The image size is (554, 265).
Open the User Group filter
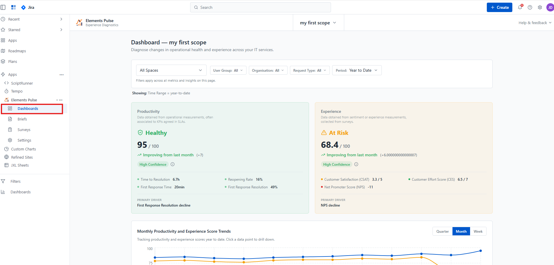[228, 71]
